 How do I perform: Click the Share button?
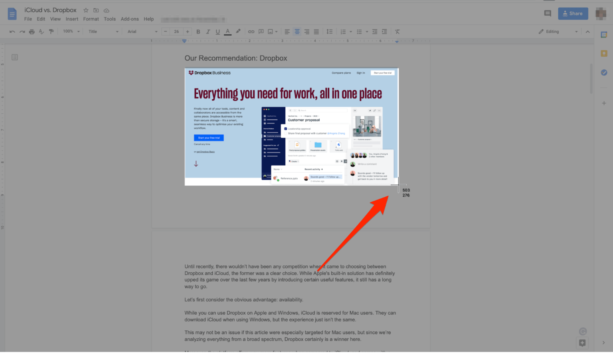[x=573, y=13]
